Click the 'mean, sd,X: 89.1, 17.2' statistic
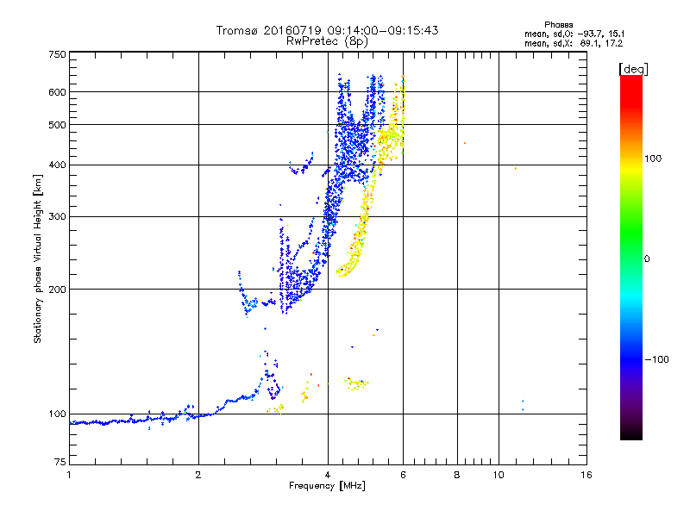Viewport: 690px width, 517px height. click(x=574, y=43)
